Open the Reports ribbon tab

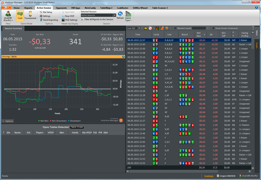click(28, 8)
